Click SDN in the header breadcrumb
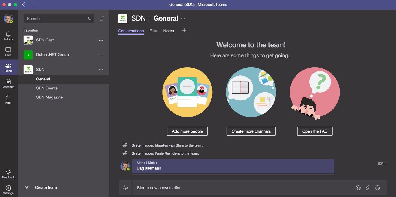The height and width of the screenshot is (197, 396). (x=139, y=19)
